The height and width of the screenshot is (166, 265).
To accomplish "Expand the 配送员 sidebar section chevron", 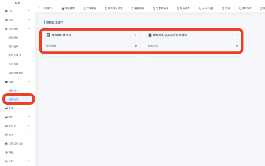I will point(29,126).
